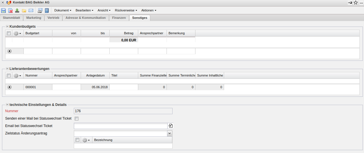Click the blue book icon in toolbar
The image size is (364, 153).
click(x=47, y=11)
